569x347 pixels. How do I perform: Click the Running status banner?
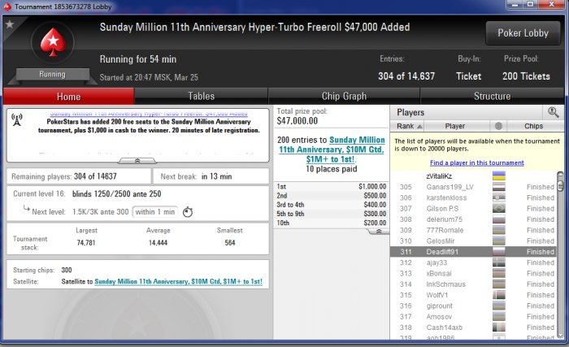point(53,75)
